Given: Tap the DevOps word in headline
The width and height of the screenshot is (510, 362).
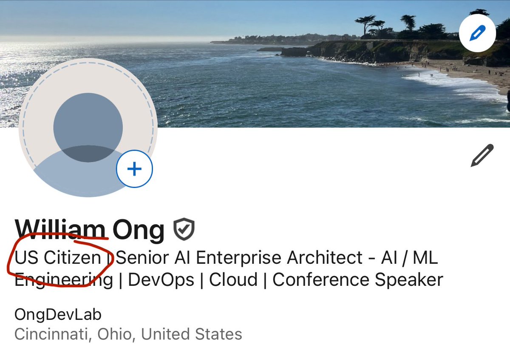Looking at the screenshot, I should tap(161, 280).
